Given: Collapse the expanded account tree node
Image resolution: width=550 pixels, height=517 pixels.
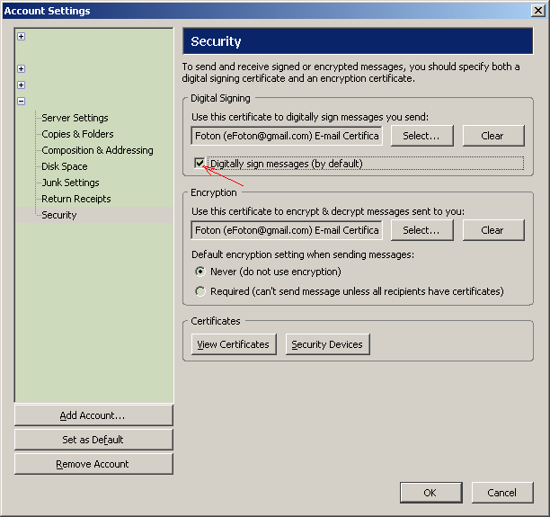Looking at the screenshot, I should point(21,101).
